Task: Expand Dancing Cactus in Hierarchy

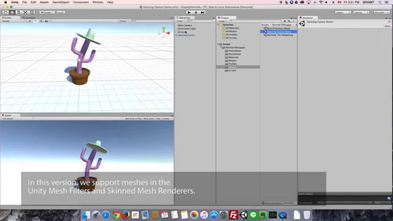Action: [x=177, y=35]
